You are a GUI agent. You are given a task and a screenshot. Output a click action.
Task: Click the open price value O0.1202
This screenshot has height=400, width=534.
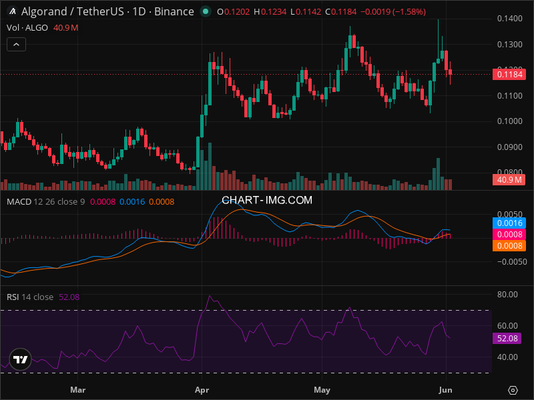pyautogui.click(x=233, y=12)
